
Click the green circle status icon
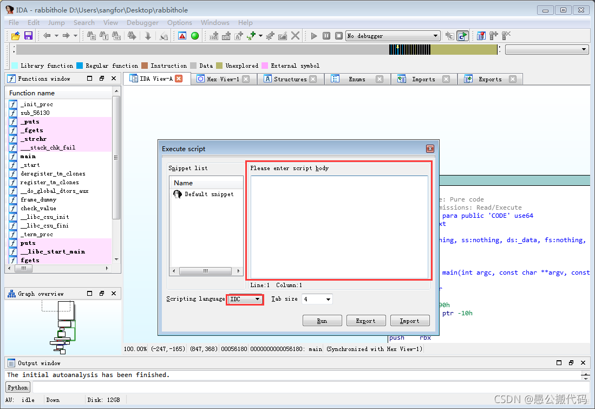point(195,36)
